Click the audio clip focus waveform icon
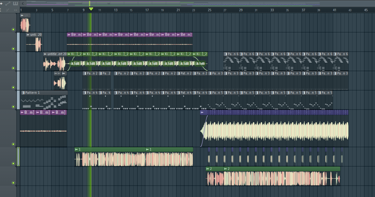Screen dimensions: 375x197 tap(1, 3)
